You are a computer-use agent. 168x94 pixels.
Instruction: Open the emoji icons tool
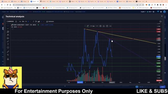click(x=8, y=48)
